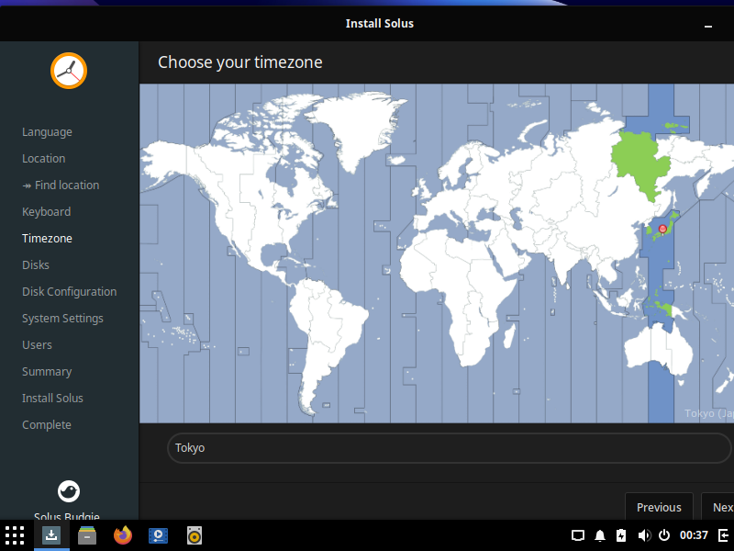734x551 pixels.
Task: Click the Tokyo timezone search field
Action: [x=450, y=448]
